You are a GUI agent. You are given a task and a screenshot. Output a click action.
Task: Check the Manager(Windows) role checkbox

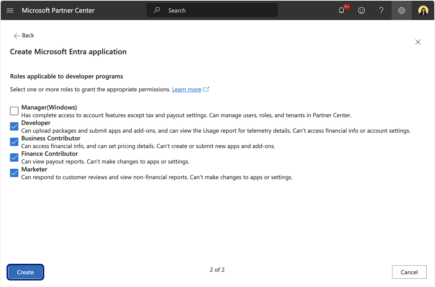14,111
